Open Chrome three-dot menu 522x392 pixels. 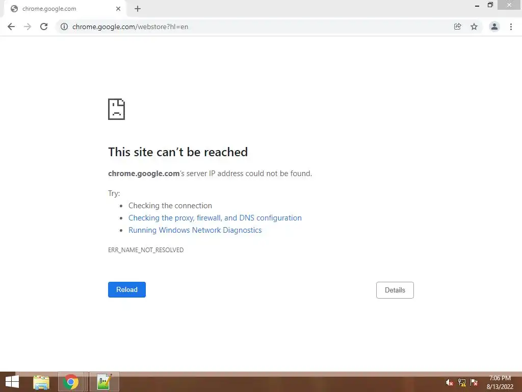point(511,27)
